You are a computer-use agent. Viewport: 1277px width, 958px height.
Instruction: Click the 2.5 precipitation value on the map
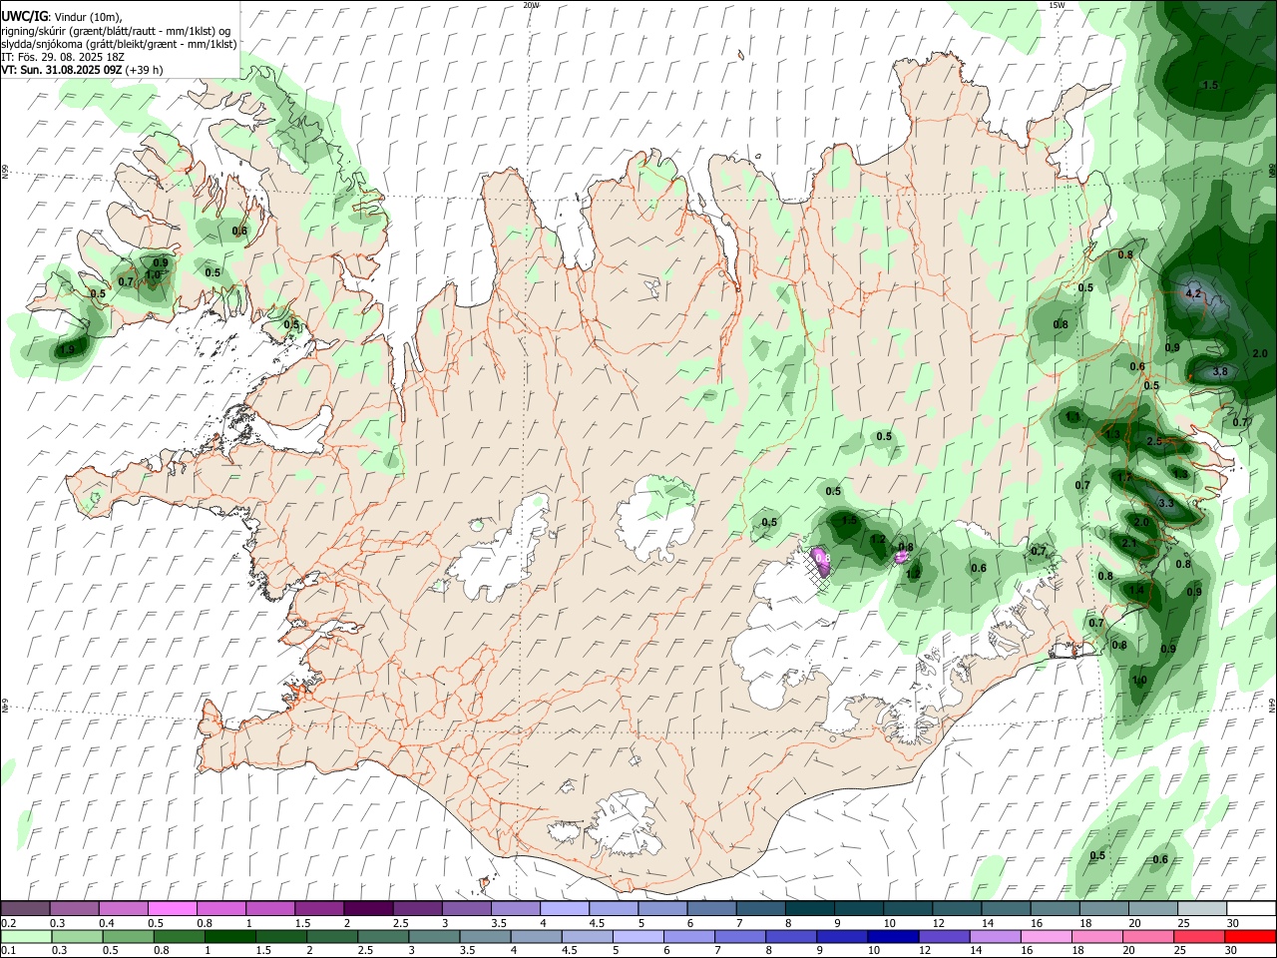(x=1154, y=441)
